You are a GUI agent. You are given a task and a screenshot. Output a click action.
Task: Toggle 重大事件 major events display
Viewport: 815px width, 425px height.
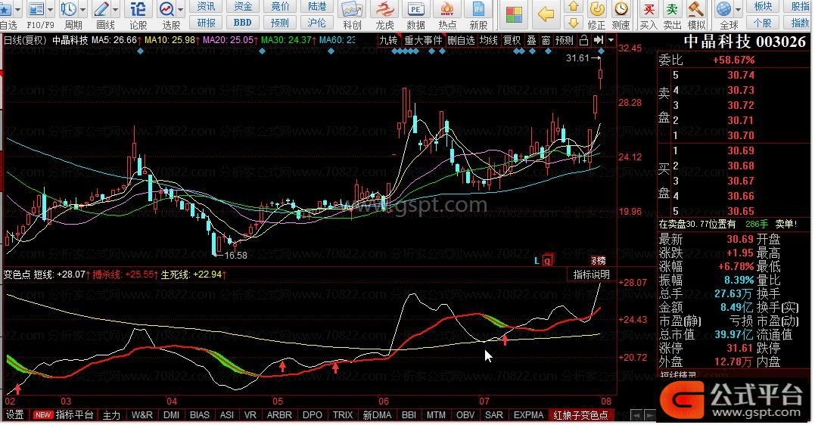click(x=423, y=40)
